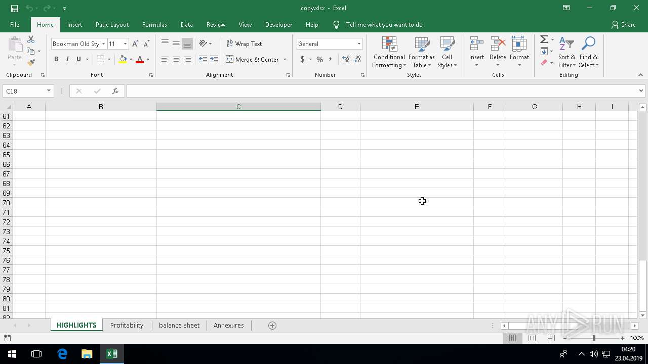
Task: Click the Copy icon in Clipboard group
Action: 31,51
